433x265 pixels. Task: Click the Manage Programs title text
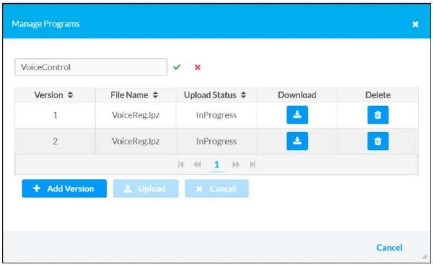click(x=46, y=24)
